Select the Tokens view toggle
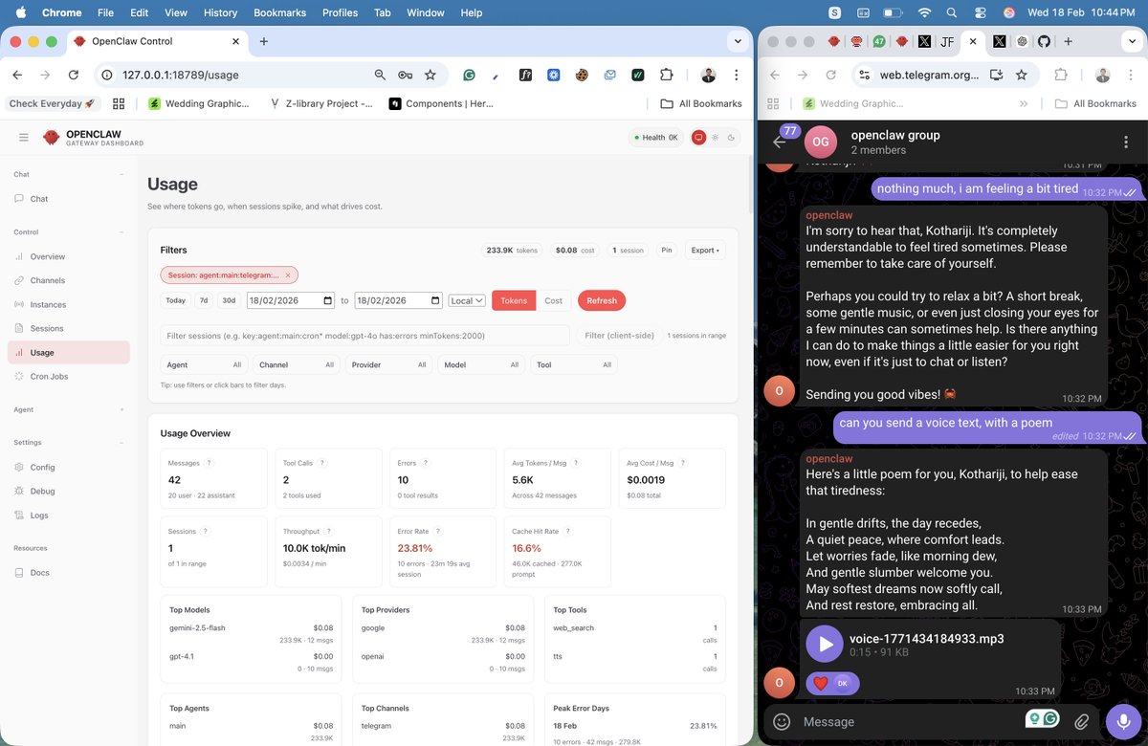Viewport: 1148px width, 746px height. (x=514, y=300)
